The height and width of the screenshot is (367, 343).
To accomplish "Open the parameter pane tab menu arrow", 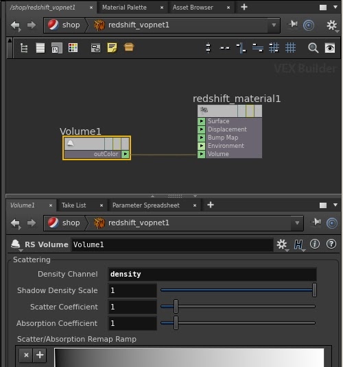I will pos(335,205).
